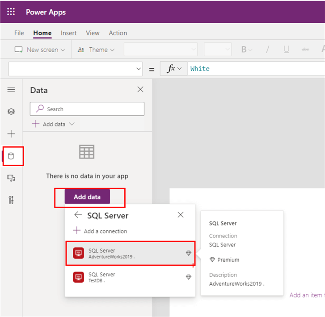Click the purple Add data button
This screenshot has width=325, height=317.
pyautogui.click(x=87, y=197)
